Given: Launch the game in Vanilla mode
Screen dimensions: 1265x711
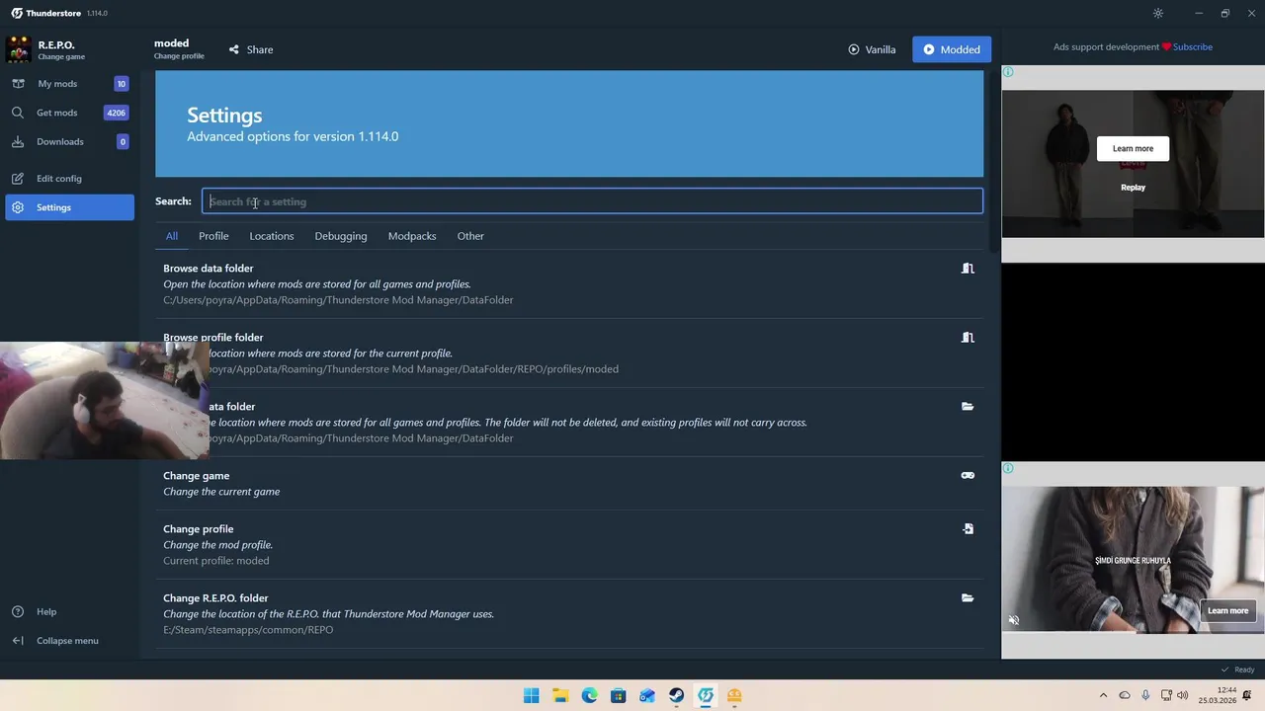Looking at the screenshot, I should tap(872, 49).
